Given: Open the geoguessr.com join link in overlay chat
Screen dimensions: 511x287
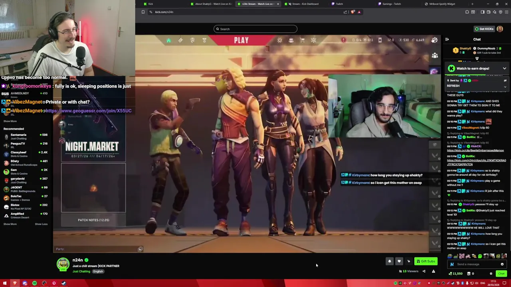Looking at the screenshot, I should [88, 111].
